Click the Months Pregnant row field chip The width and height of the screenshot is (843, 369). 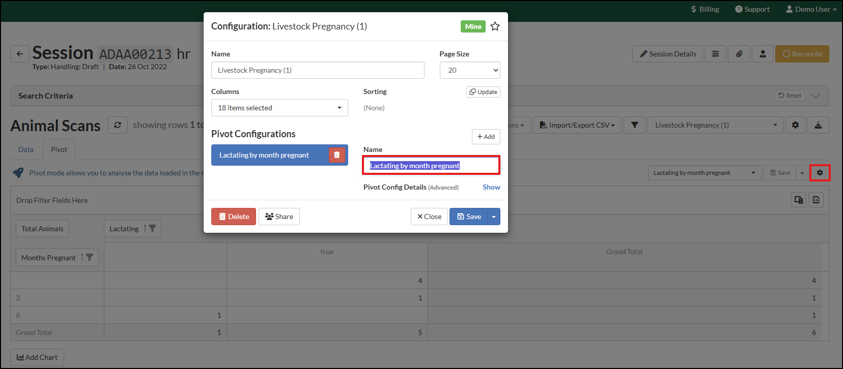pos(57,258)
